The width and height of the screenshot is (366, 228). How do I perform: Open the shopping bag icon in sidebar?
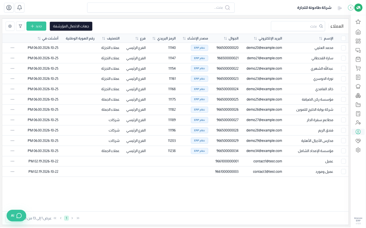(x=358, y=59)
